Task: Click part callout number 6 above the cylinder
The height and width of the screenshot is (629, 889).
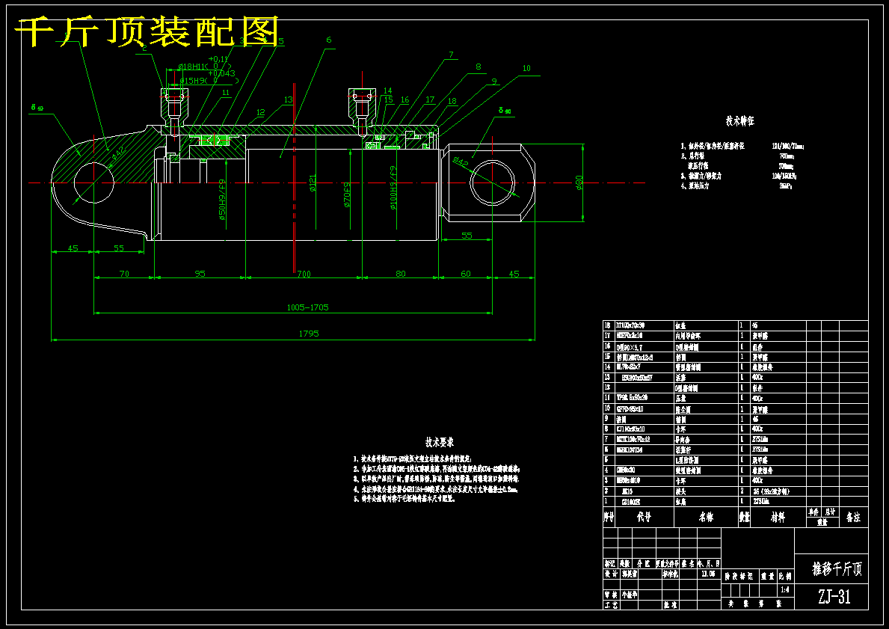Action: point(328,40)
